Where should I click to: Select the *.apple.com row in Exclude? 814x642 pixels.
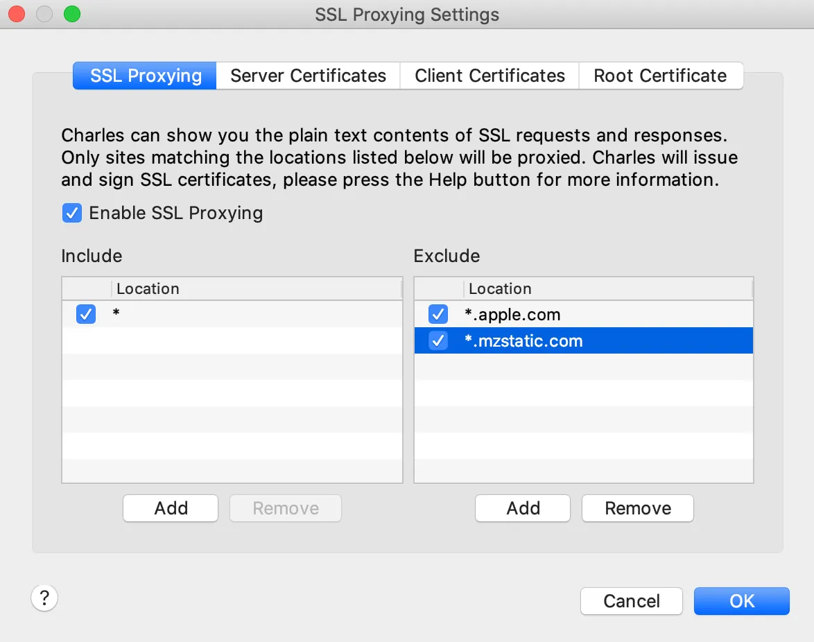[x=555, y=315]
